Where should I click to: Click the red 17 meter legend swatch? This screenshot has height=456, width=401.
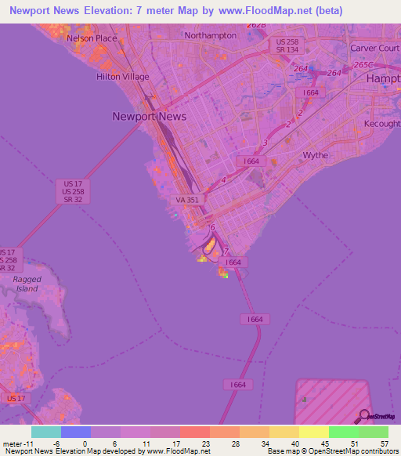click(195, 432)
